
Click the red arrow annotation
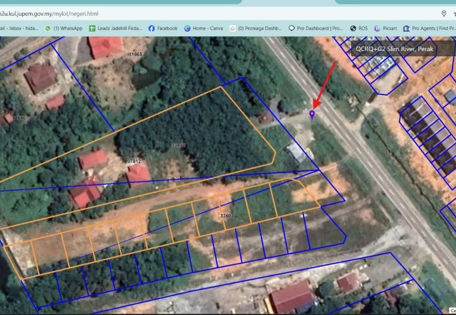coord(325,84)
